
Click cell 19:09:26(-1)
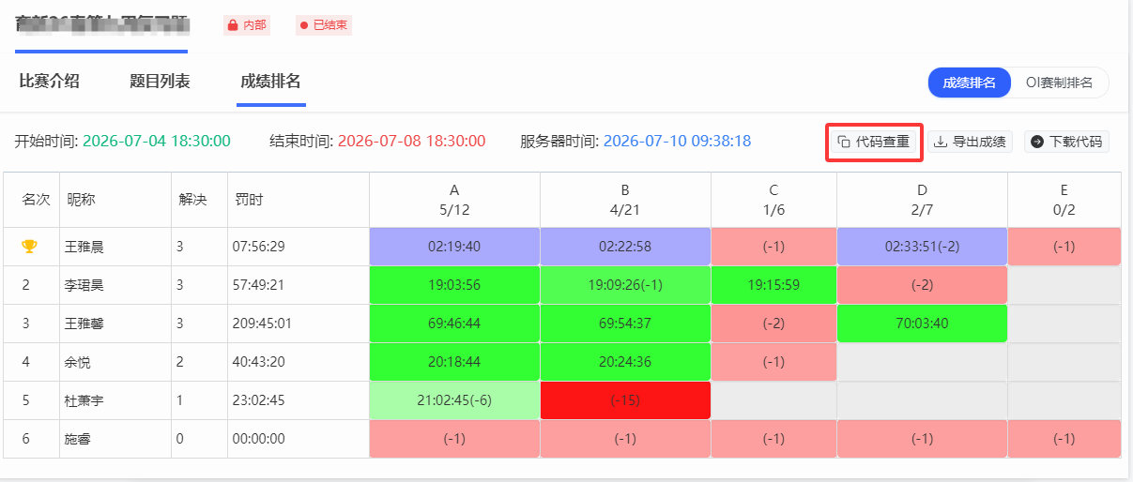[625, 285]
